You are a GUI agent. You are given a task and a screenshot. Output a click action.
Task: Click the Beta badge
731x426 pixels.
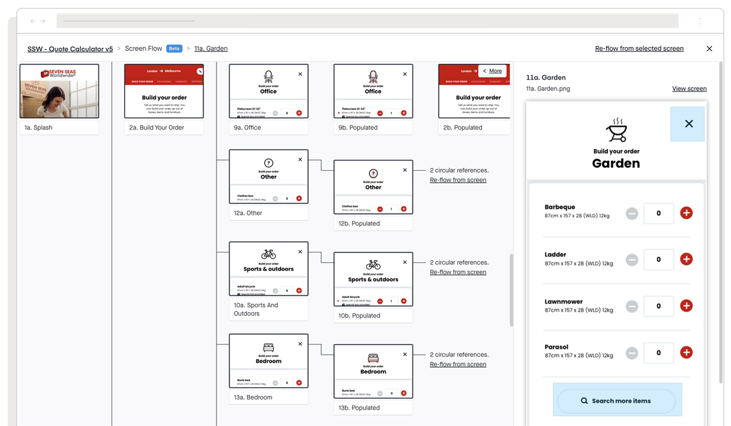pyautogui.click(x=174, y=48)
